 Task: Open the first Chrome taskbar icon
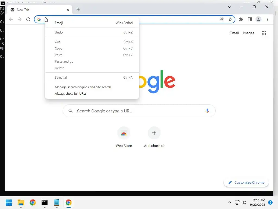(33, 202)
